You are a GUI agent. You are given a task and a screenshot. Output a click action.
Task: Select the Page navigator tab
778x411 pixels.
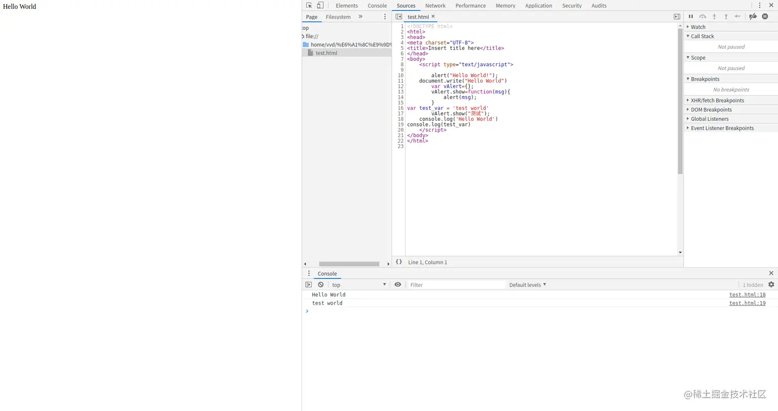pyautogui.click(x=312, y=17)
